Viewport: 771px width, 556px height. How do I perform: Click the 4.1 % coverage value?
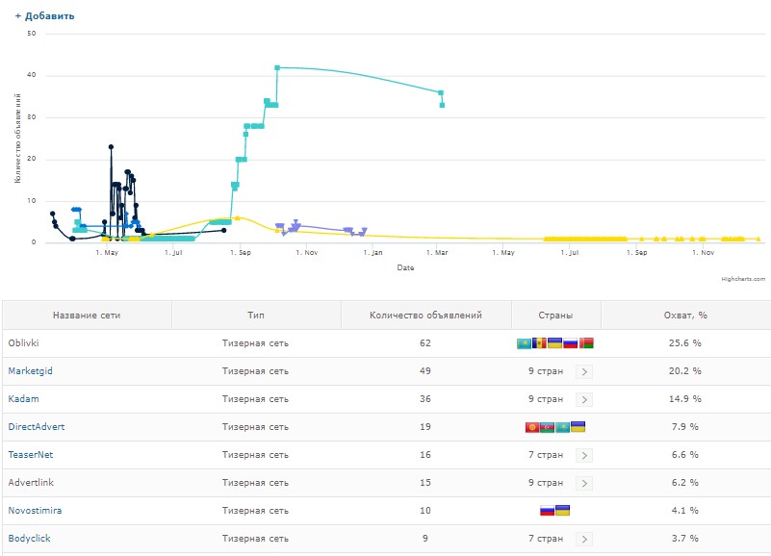click(x=685, y=510)
